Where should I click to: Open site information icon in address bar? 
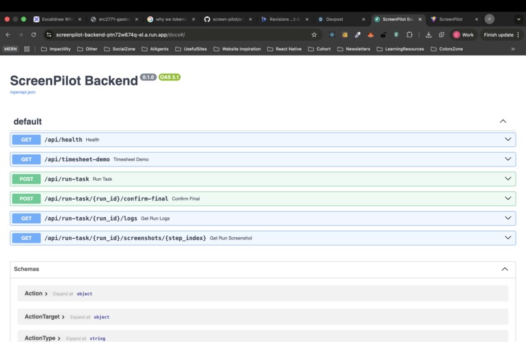point(49,35)
